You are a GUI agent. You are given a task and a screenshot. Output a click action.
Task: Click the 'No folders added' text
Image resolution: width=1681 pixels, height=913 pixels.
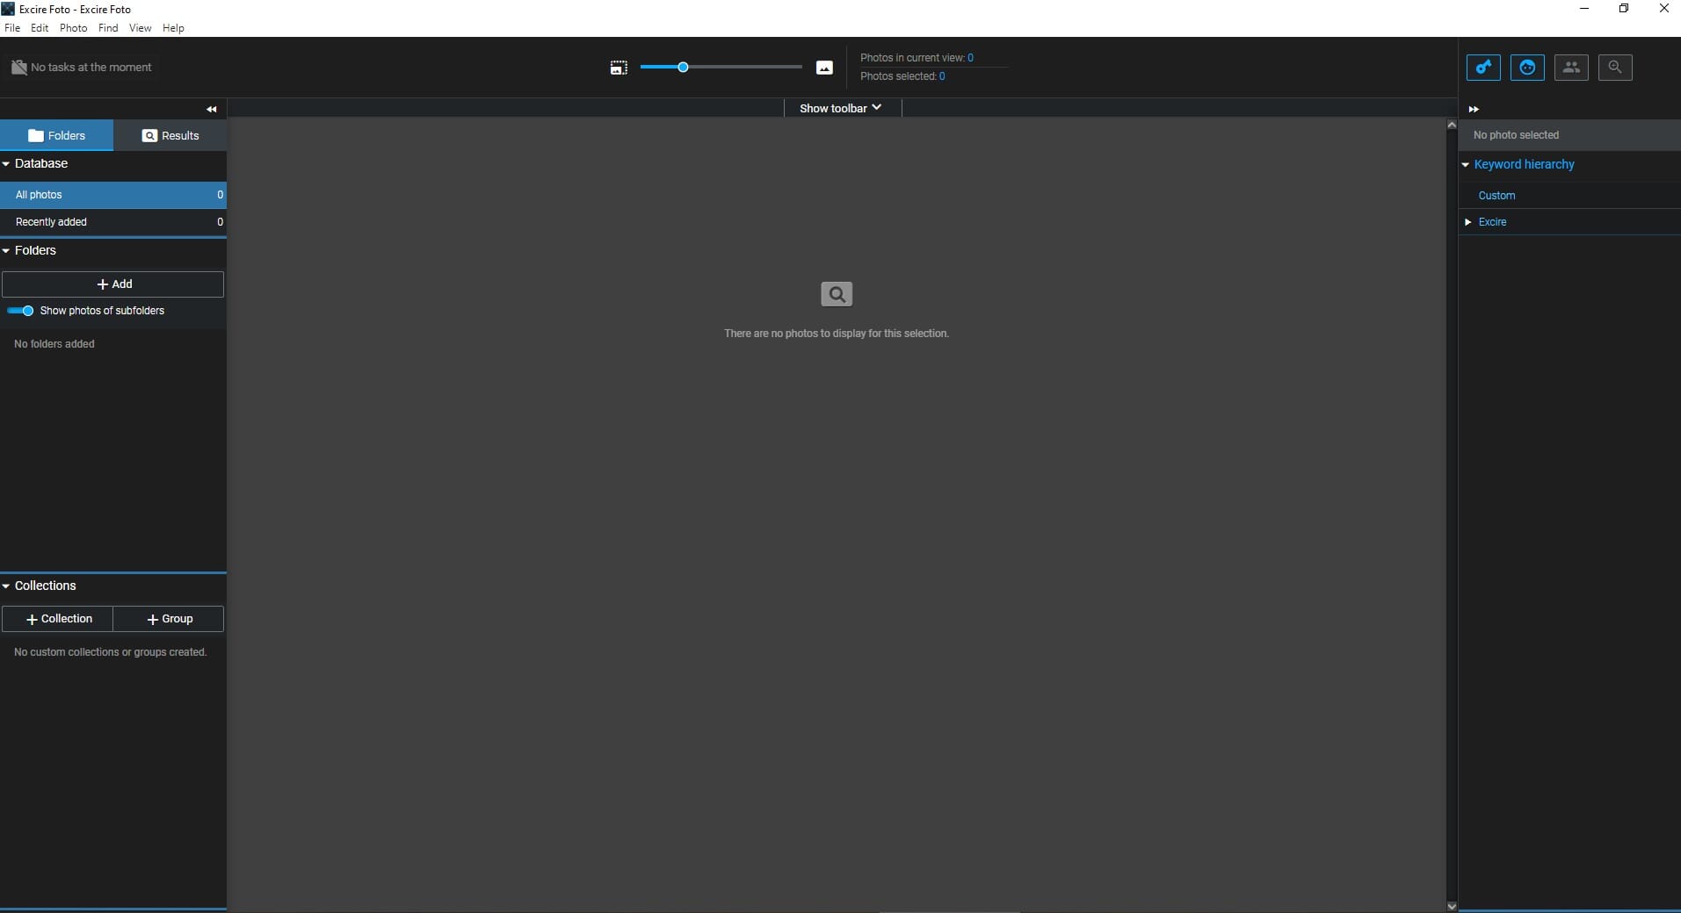(x=54, y=344)
